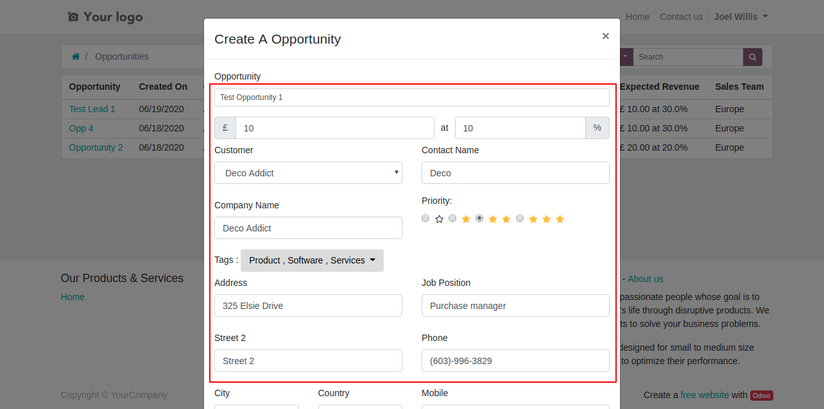824x409 pixels.
Task: Click the magnifier search button
Action: coord(753,57)
